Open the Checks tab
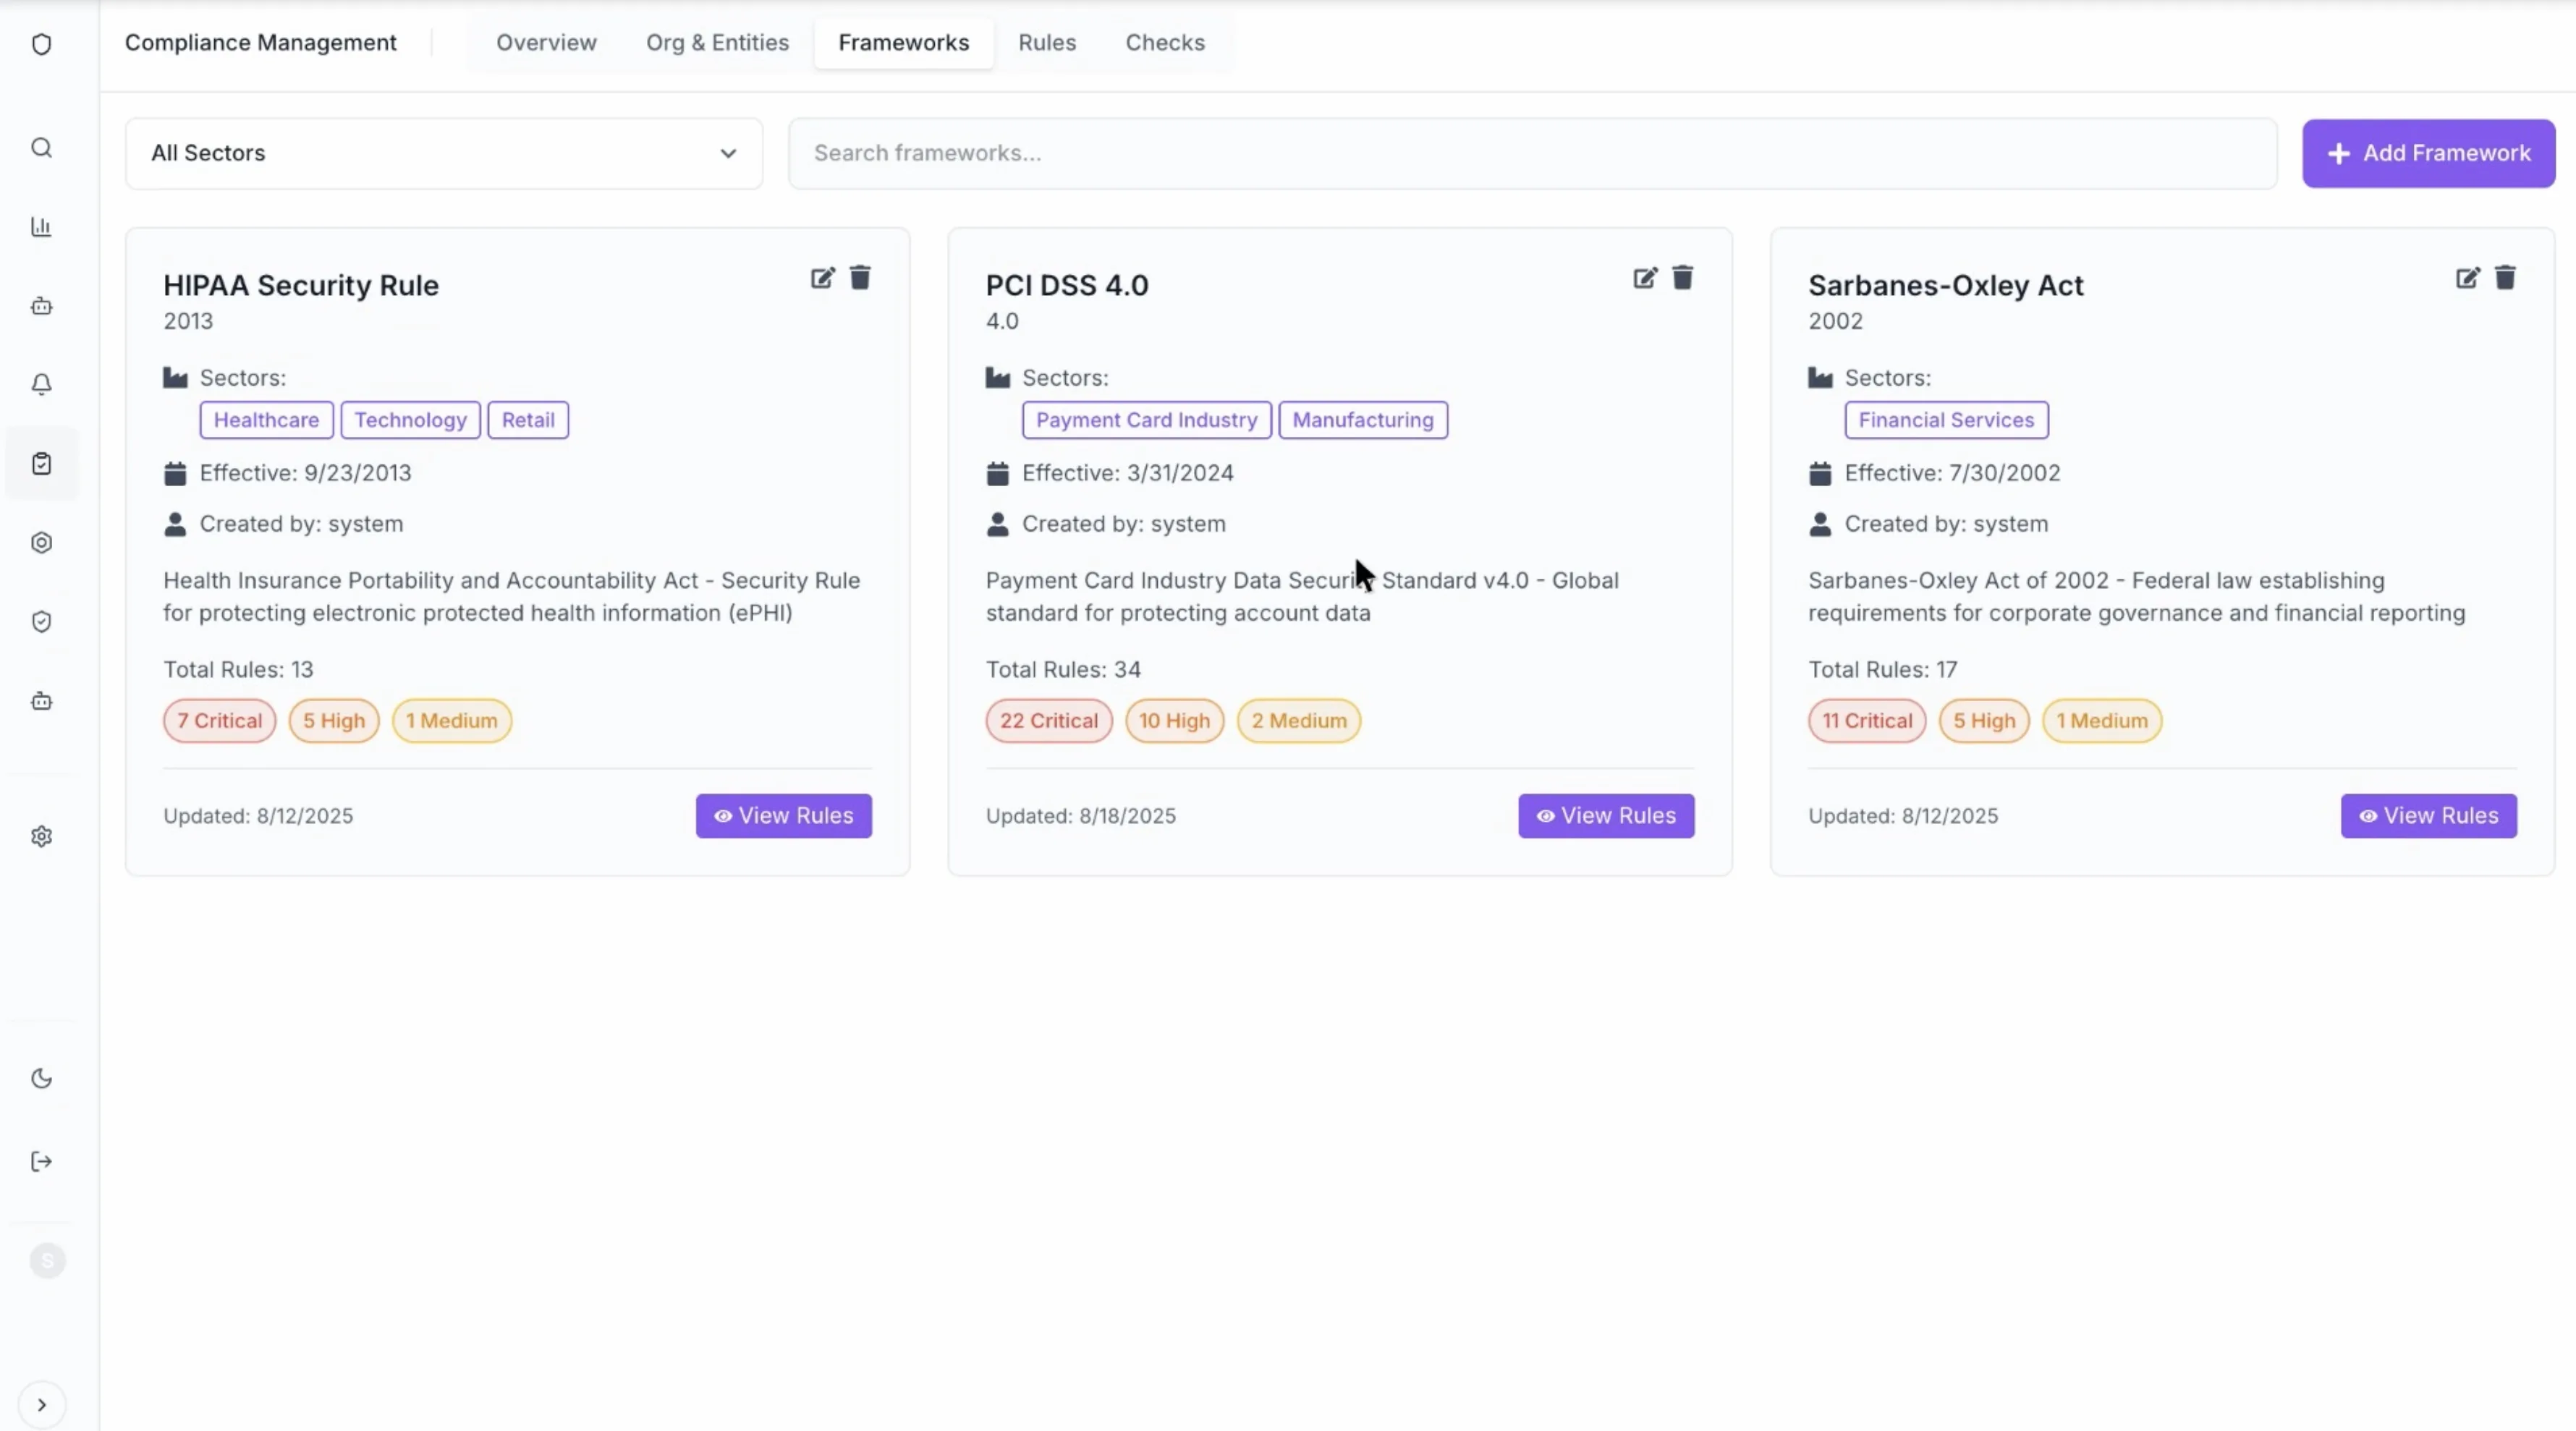The width and height of the screenshot is (2576, 1431). (1164, 43)
